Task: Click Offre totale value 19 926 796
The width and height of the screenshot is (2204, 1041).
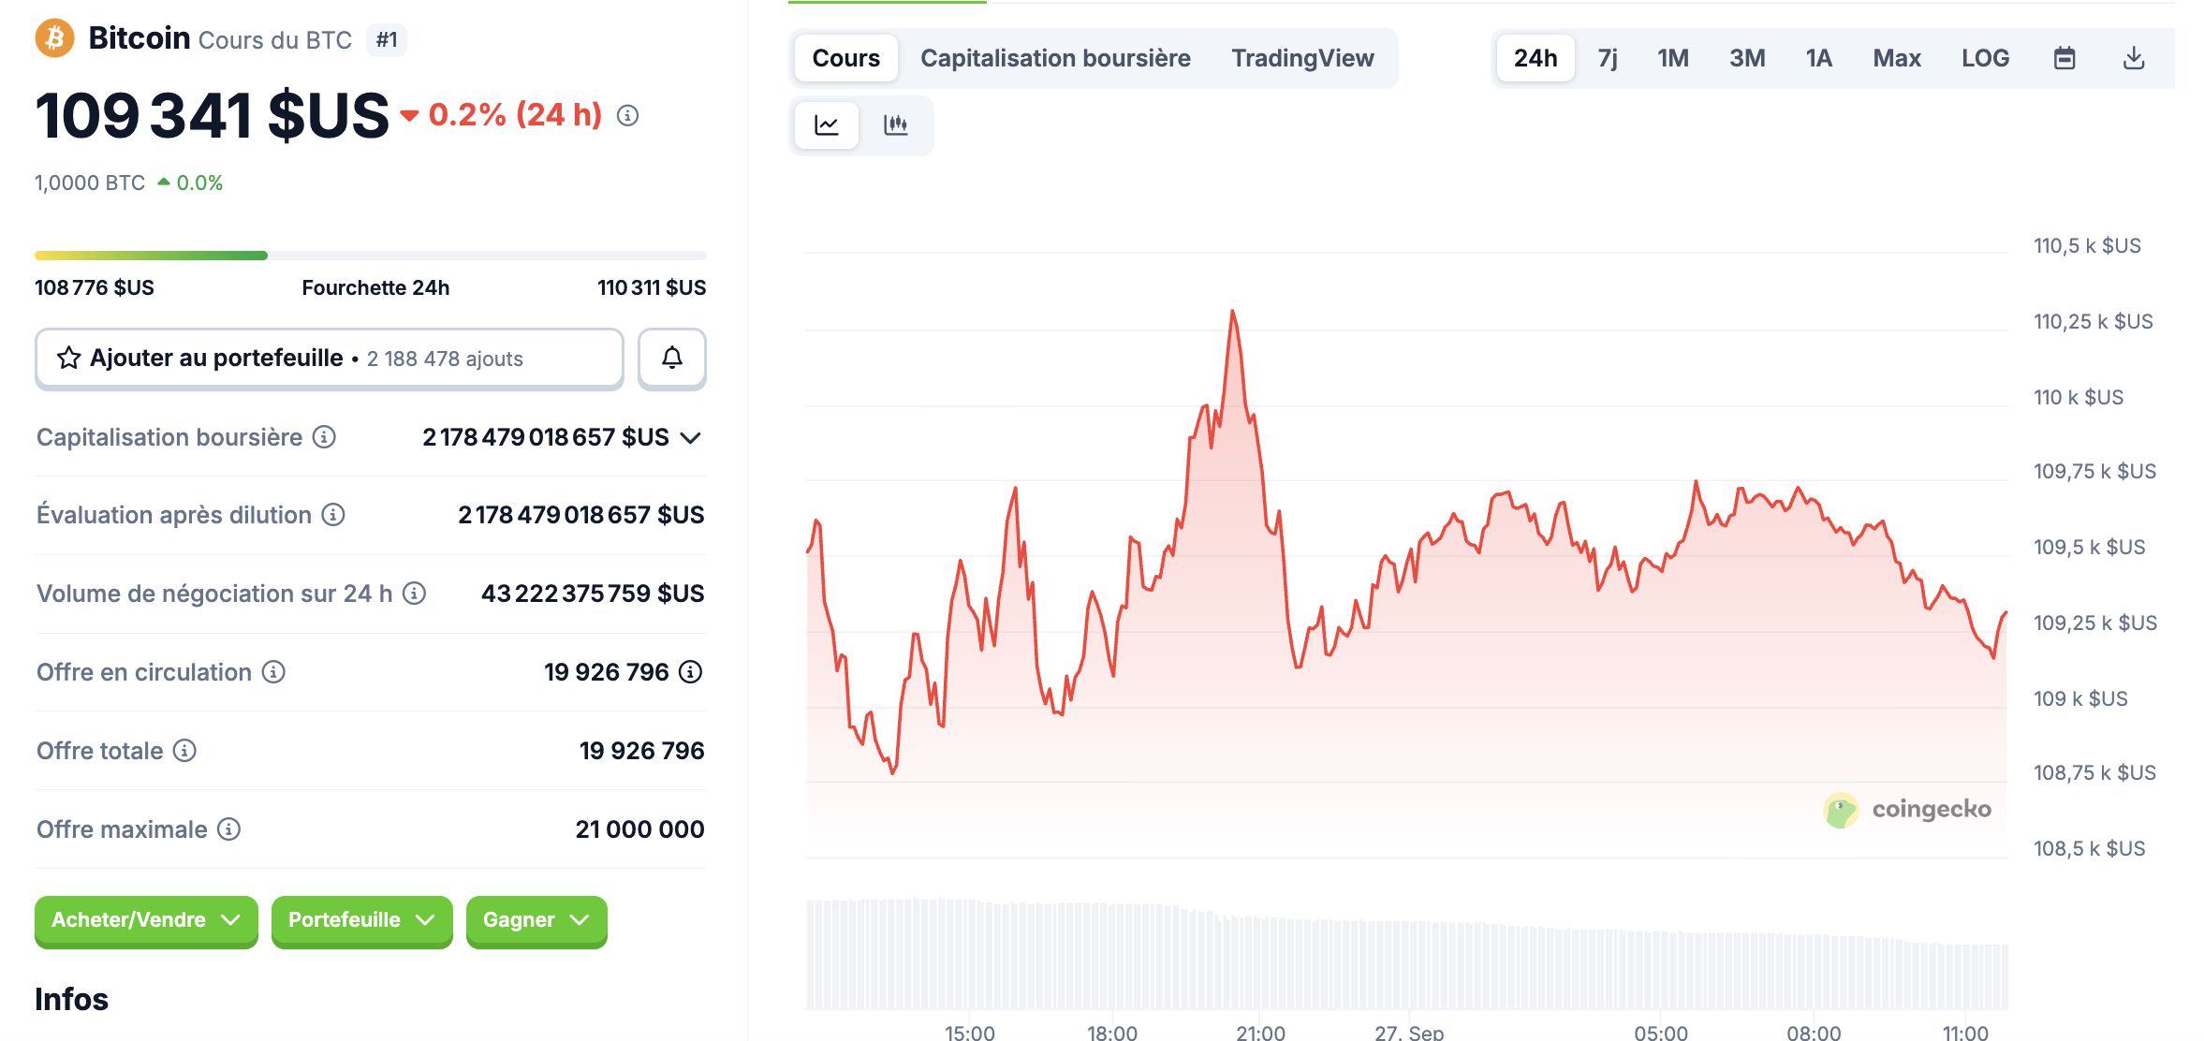Action: [641, 751]
